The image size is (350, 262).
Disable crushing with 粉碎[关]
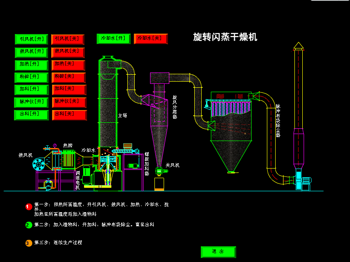click(x=68, y=77)
